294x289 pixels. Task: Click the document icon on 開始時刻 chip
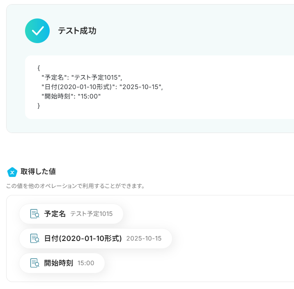34,263
